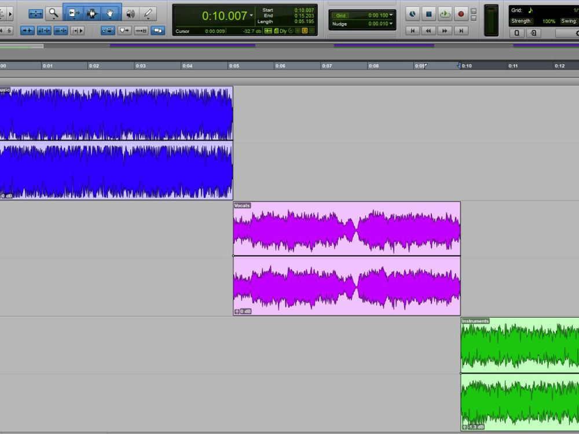Toggle Layered Editing button

[x=157, y=30]
